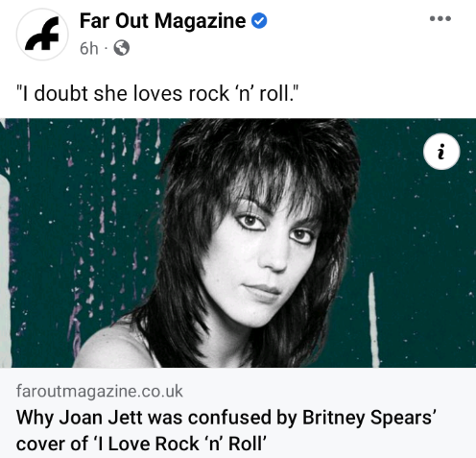Click the globe public audience icon

[x=122, y=48]
